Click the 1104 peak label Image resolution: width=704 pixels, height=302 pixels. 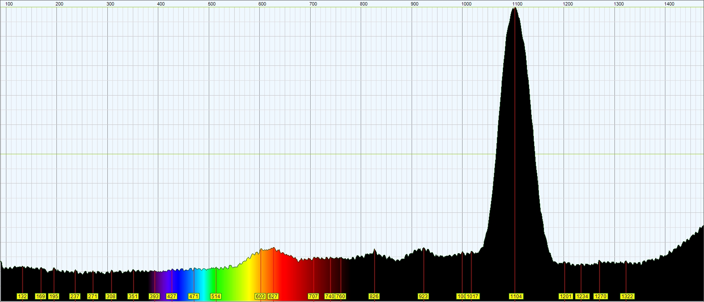516,296
